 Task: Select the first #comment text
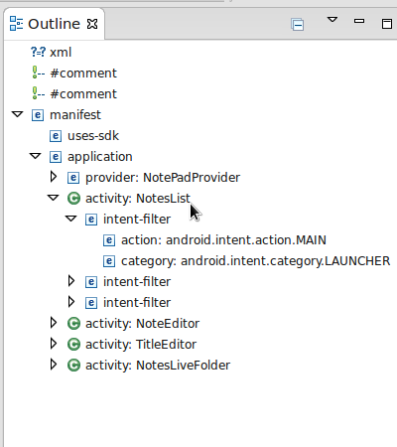[83, 74]
